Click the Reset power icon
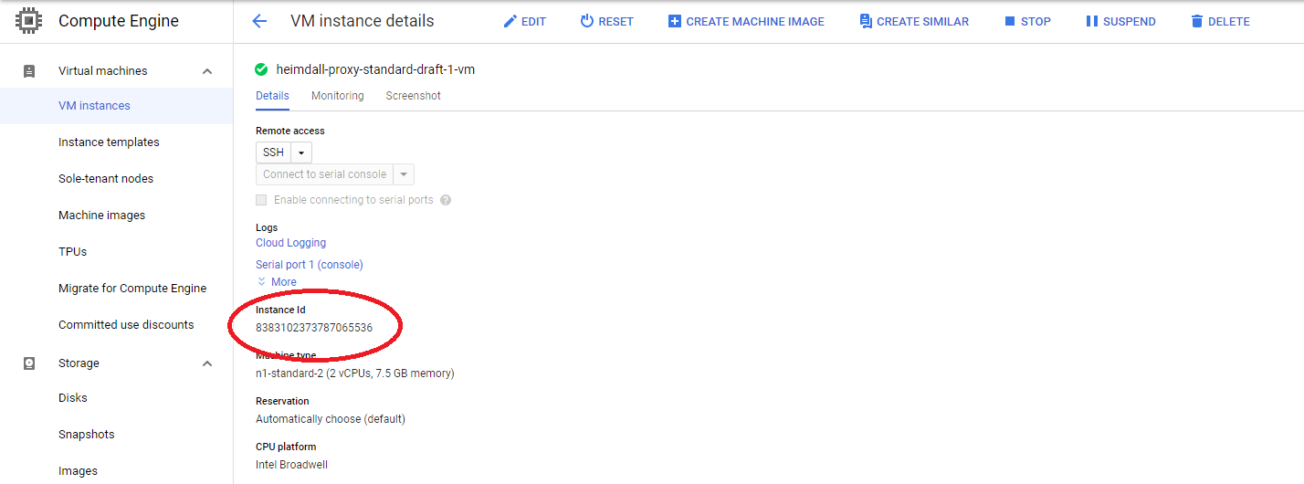Screen dimensions: 1304x484 point(587,21)
